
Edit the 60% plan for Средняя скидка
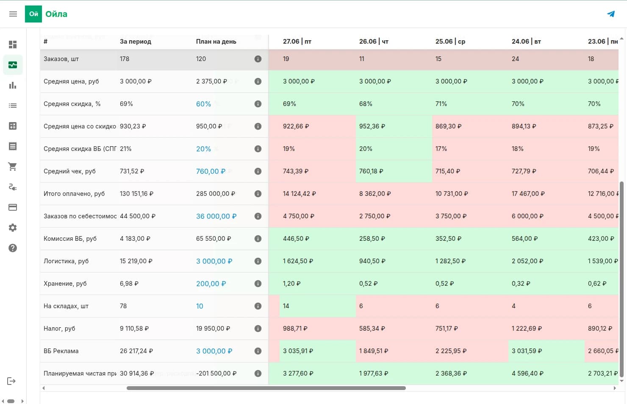coord(203,104)
